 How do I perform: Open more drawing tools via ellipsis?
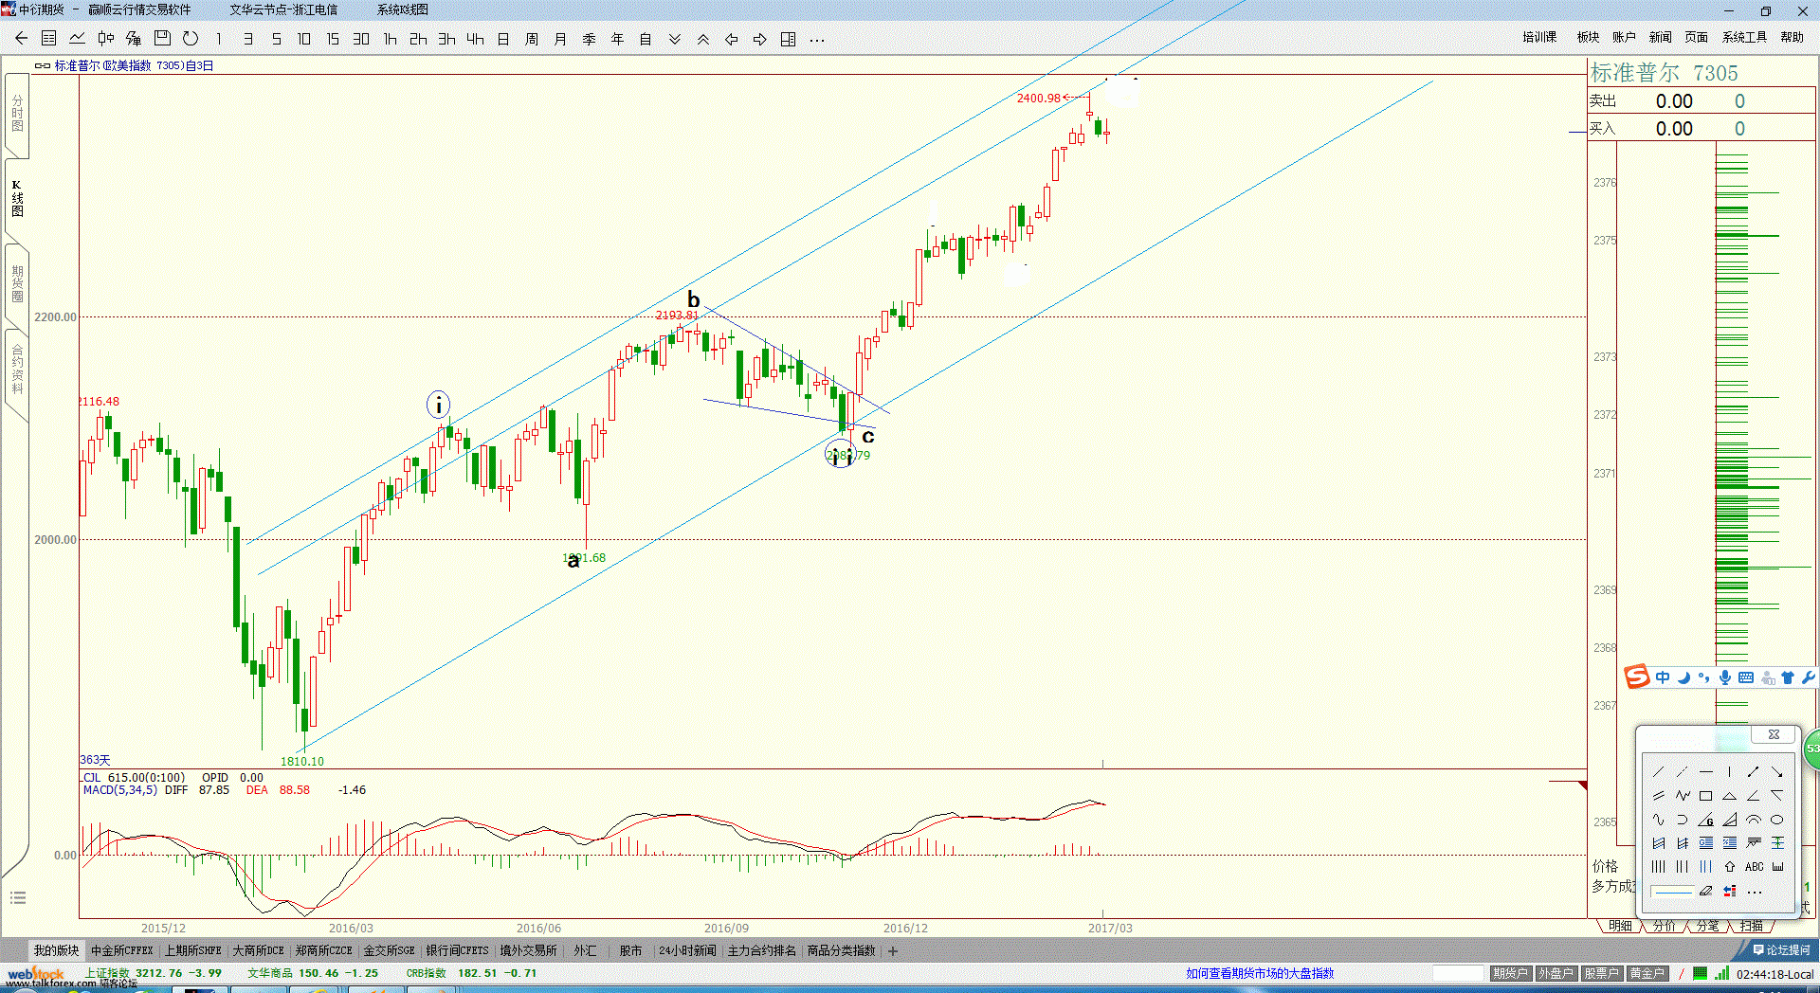coord(1755,892)
